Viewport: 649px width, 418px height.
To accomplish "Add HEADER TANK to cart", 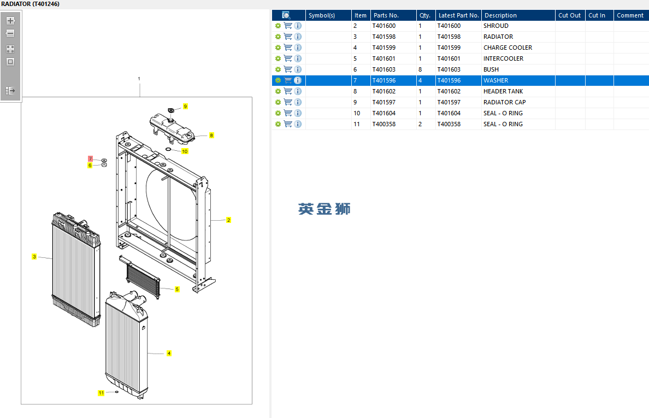I will click(x=288, y=91).
